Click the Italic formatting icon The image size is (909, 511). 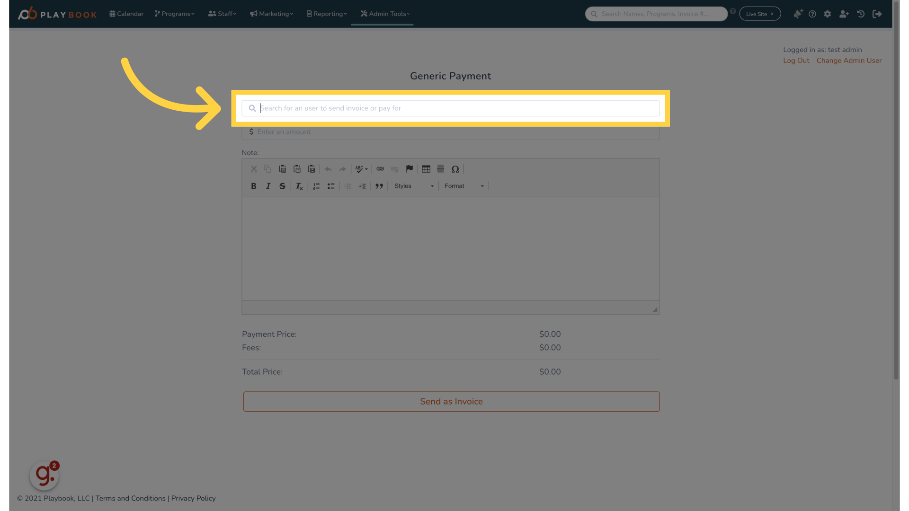pyautogui.click(x=268, y=186)
